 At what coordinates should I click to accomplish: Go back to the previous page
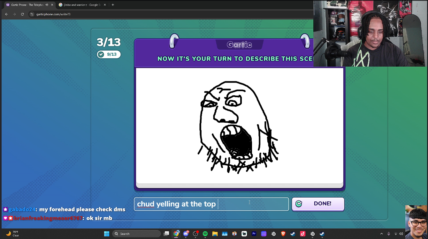coord(6,14)
